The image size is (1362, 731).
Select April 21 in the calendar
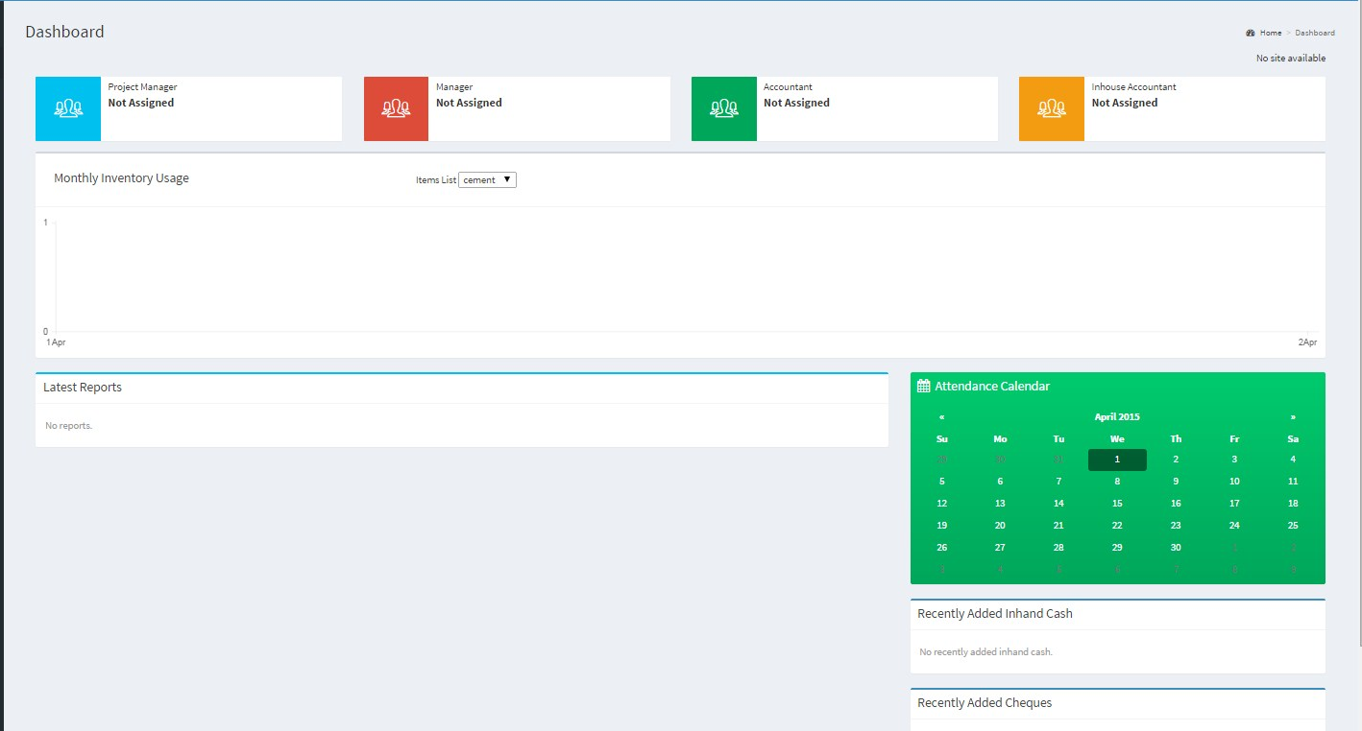[x=1058, y=526]
